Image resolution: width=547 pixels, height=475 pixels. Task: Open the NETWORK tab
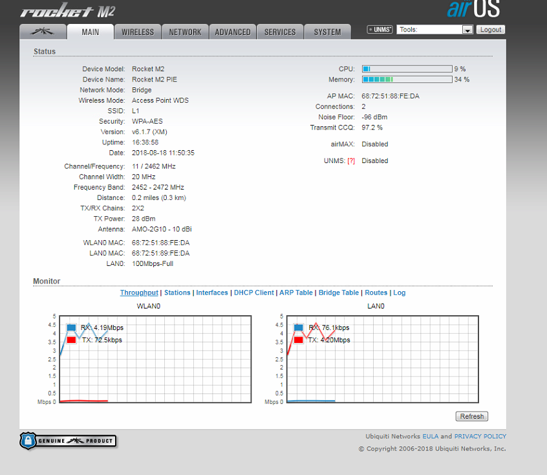point(185,32)
